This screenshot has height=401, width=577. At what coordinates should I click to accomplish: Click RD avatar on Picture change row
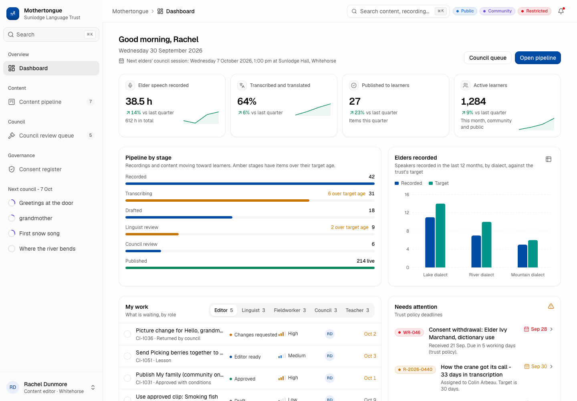click(330, 334)
